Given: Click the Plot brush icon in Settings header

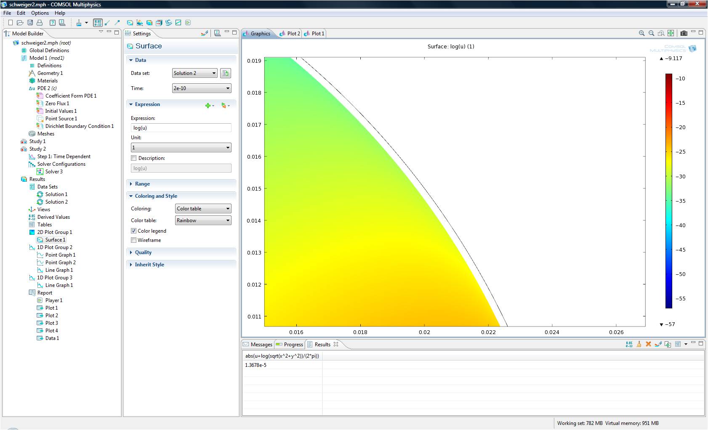Looking at the screenshot, I should (205, 33).
